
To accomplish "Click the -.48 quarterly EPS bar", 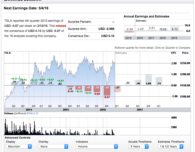I will tap(88, 88).
